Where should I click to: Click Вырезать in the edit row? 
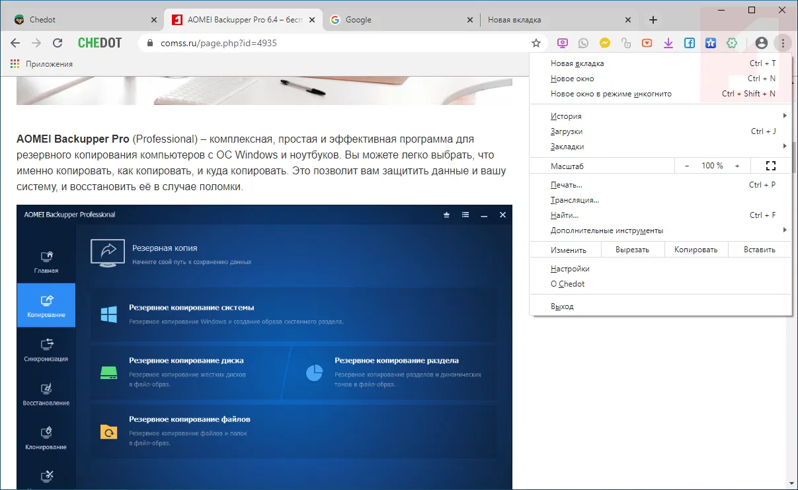tap(632, 250)
